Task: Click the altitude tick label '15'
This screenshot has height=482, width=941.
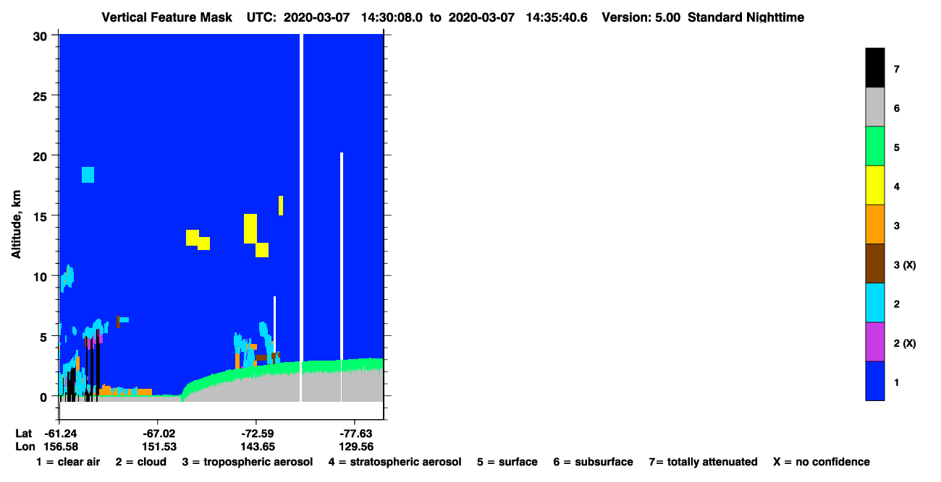Action: pos(42,216)
